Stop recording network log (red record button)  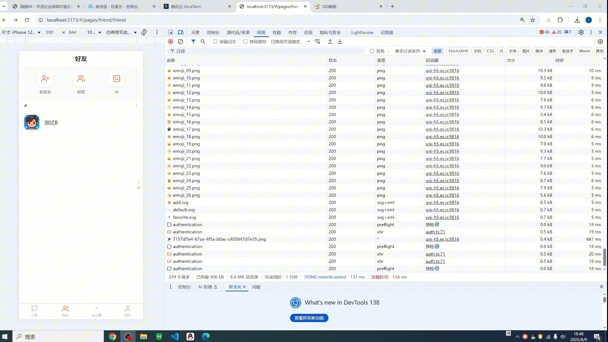pyautogui.click(x=171, y=41)
